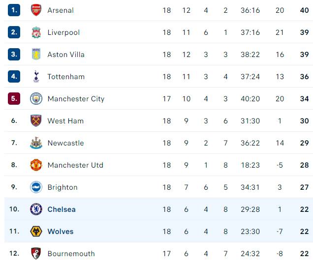Click the Newcastle club crest
Screen dimensions: 313x264
(36, 143)
